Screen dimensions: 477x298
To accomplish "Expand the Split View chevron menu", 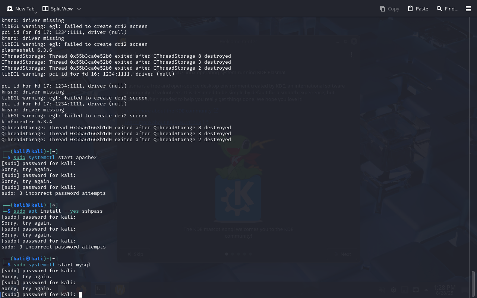I will click(79, 9).
